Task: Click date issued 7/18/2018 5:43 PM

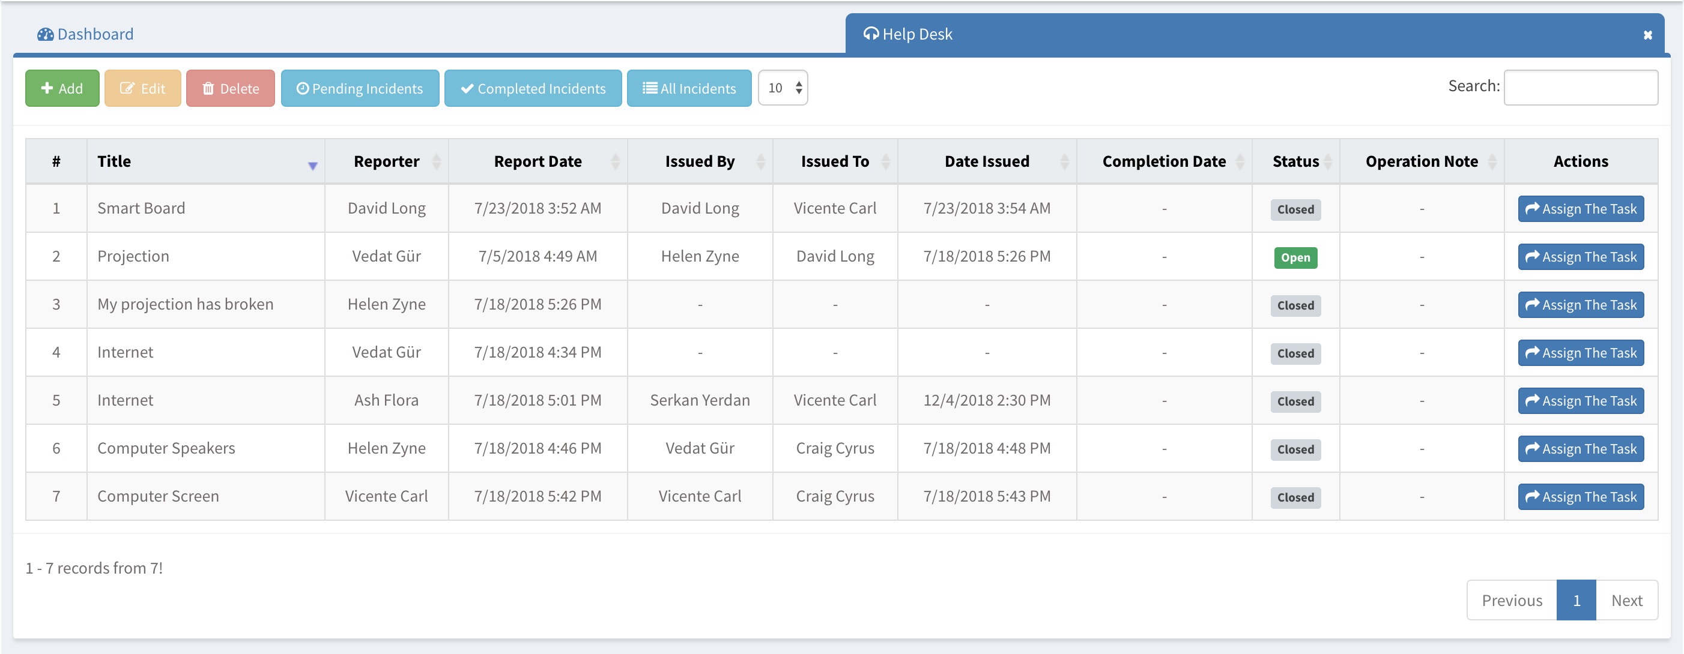Action: pyautogui.click(x=987, y=497)
